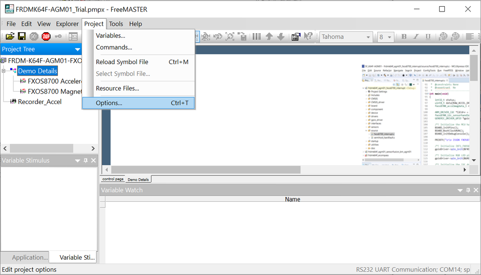Click the background color palette icon

coord(455,37)
